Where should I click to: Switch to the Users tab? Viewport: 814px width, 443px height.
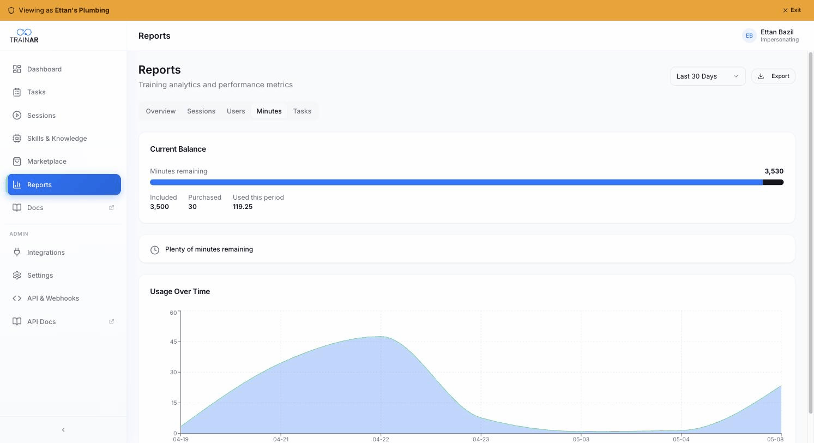click(236, 111)
